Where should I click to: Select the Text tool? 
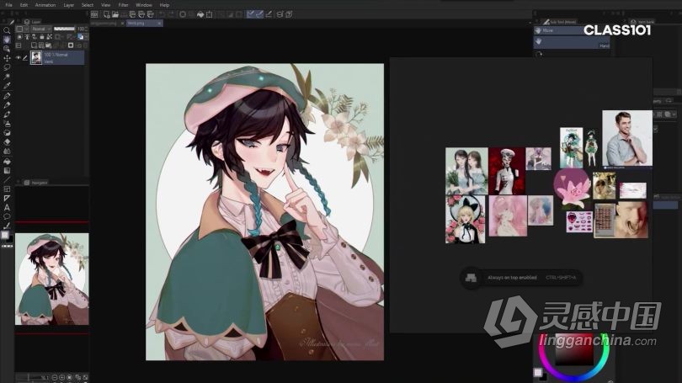[x=7, y=207]
